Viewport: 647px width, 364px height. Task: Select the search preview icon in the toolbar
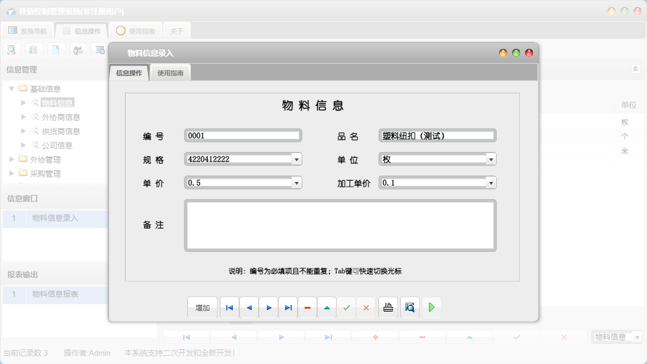tap(11, 49)
